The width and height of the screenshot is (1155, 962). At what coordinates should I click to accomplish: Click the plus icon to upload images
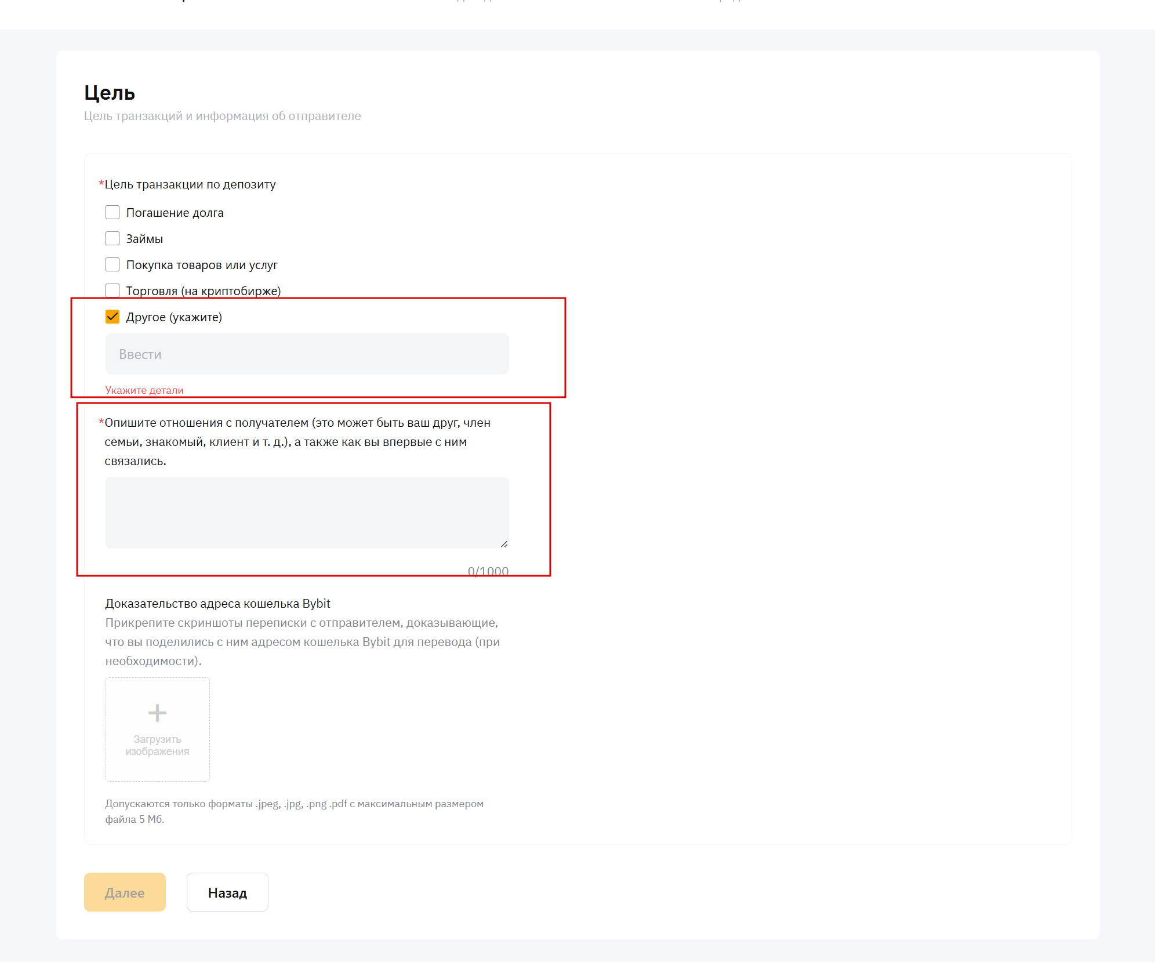157,712
